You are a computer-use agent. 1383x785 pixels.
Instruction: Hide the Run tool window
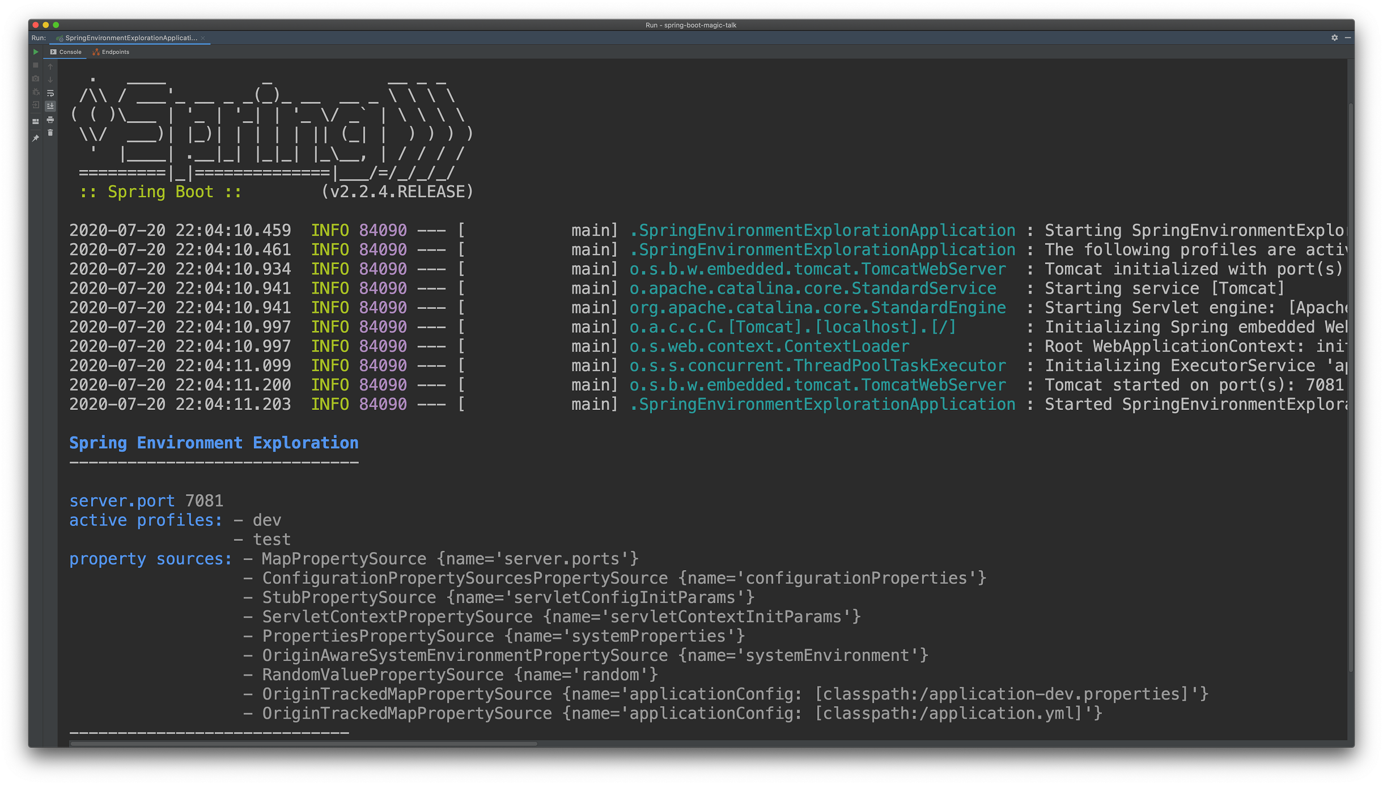[x=1349, y=38]
